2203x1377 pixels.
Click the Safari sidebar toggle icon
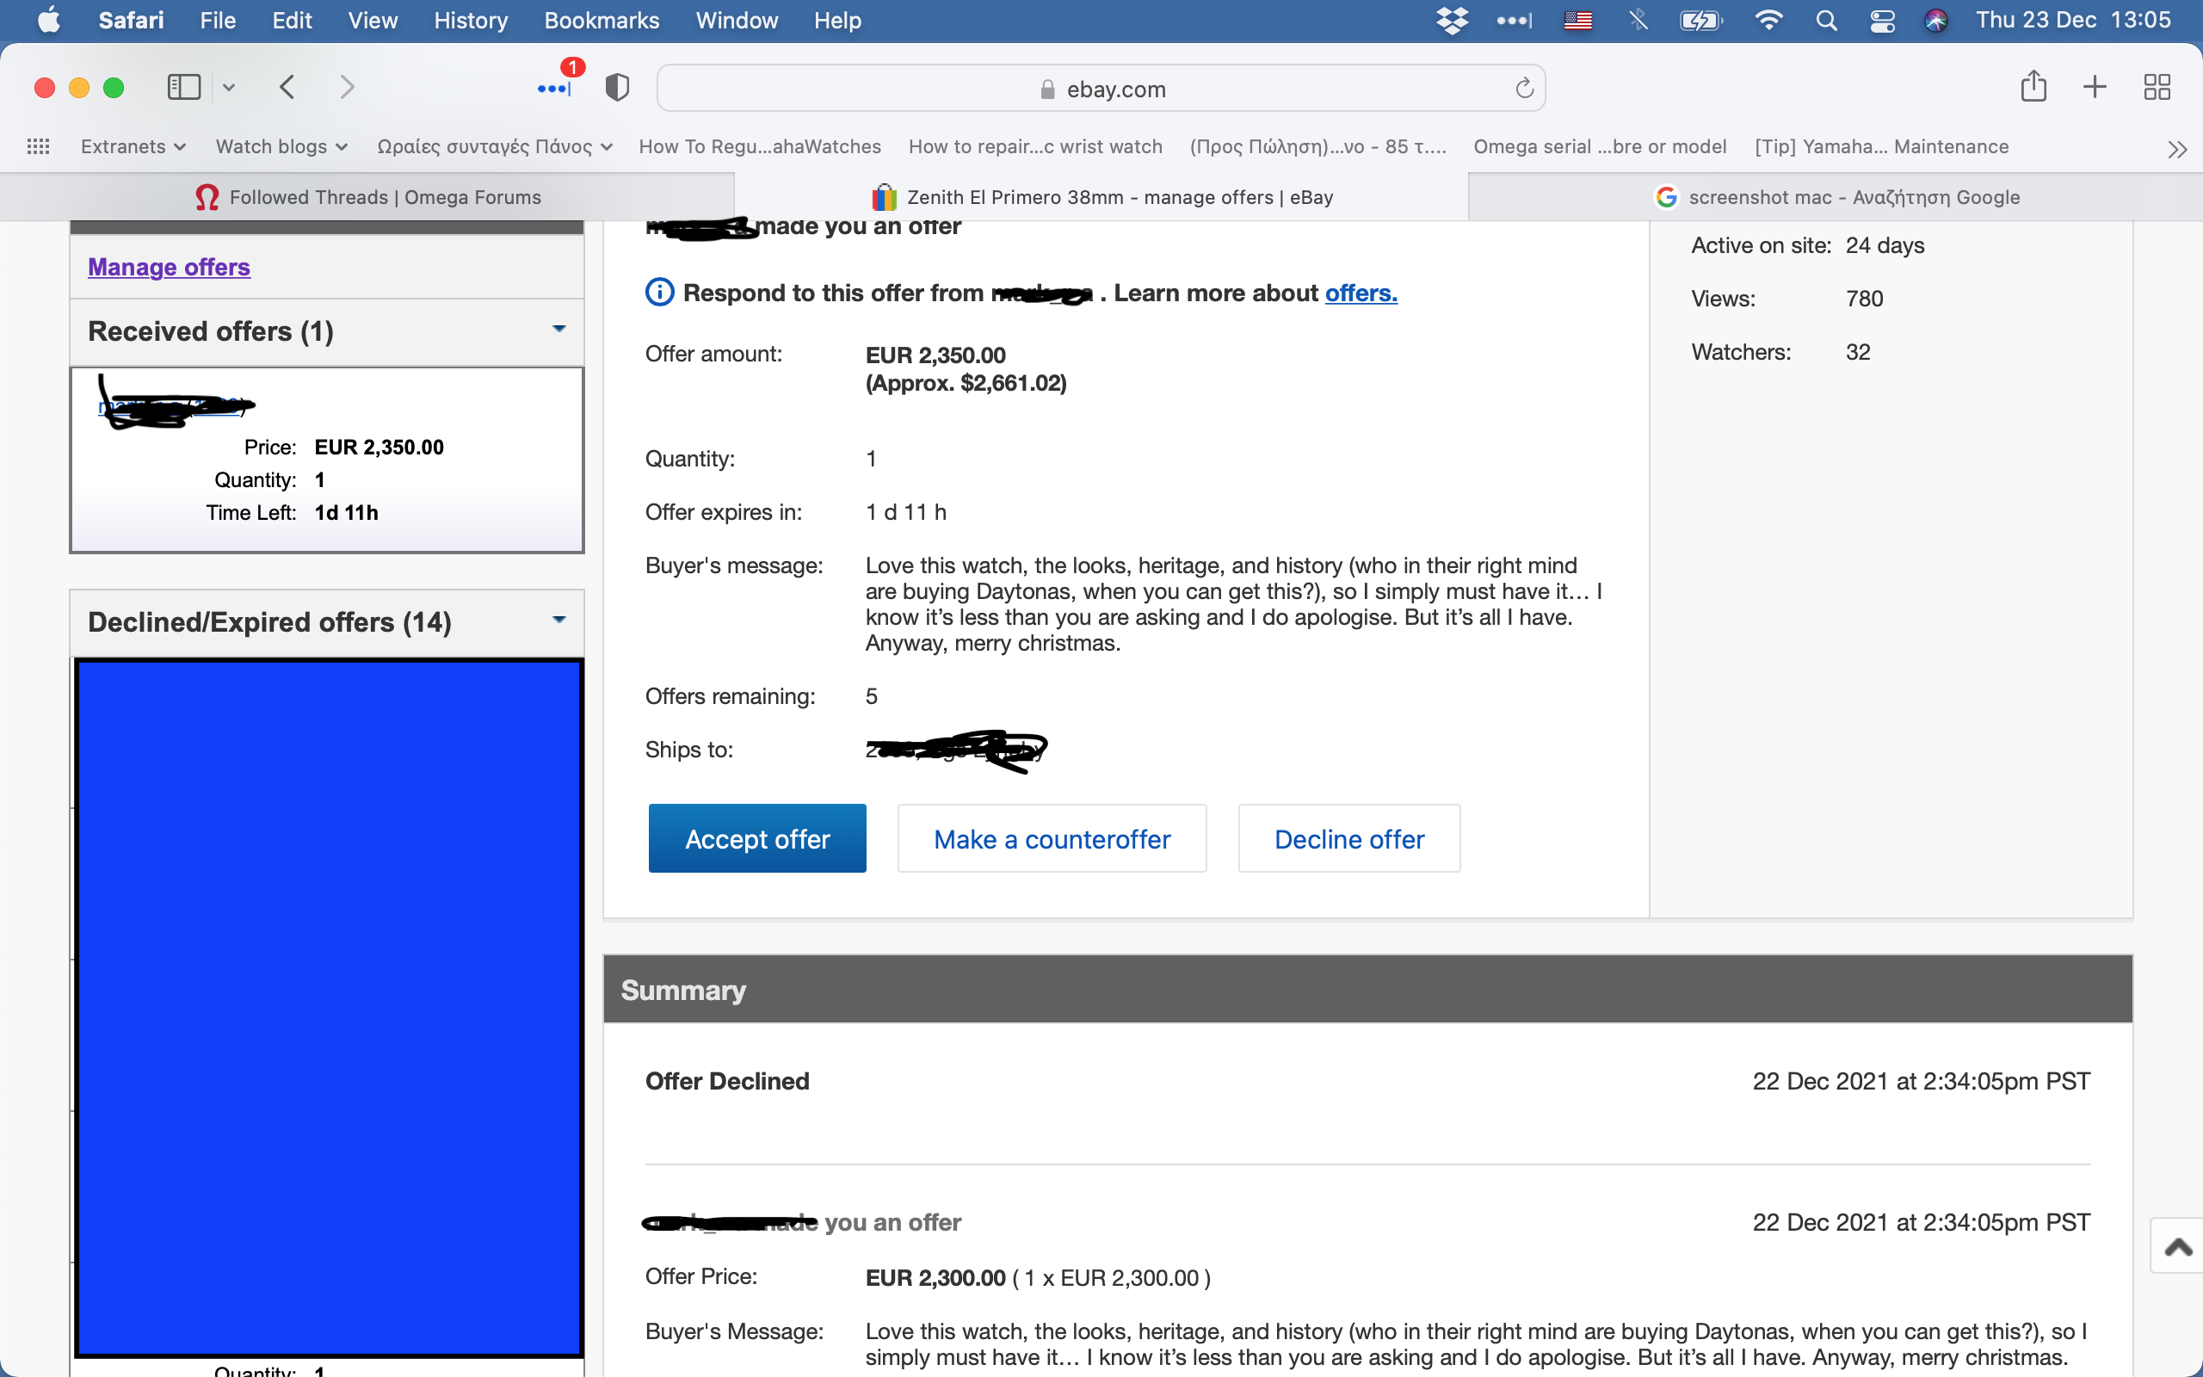click(184, 88)
